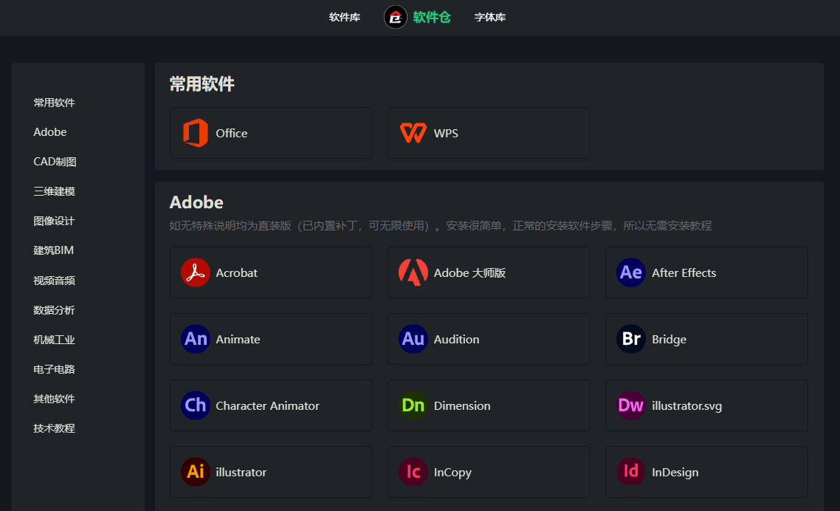Open the Office software label
840x511 pixels.
tap(232, 133)
